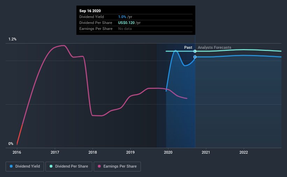Select the blue dividend yield data marker
This screenshot has height=177, width=287.
tap(195, 57)
